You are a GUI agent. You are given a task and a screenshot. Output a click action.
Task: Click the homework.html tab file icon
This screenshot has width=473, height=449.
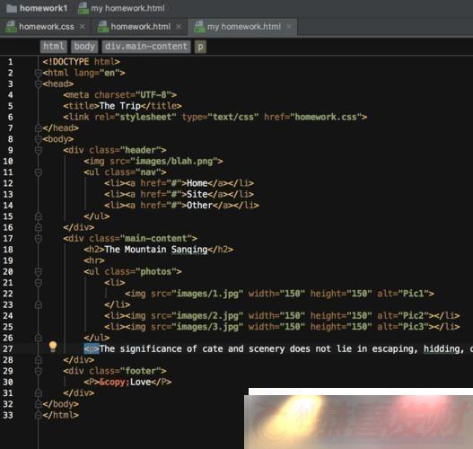pyautogui.click(x=103, y=27)
